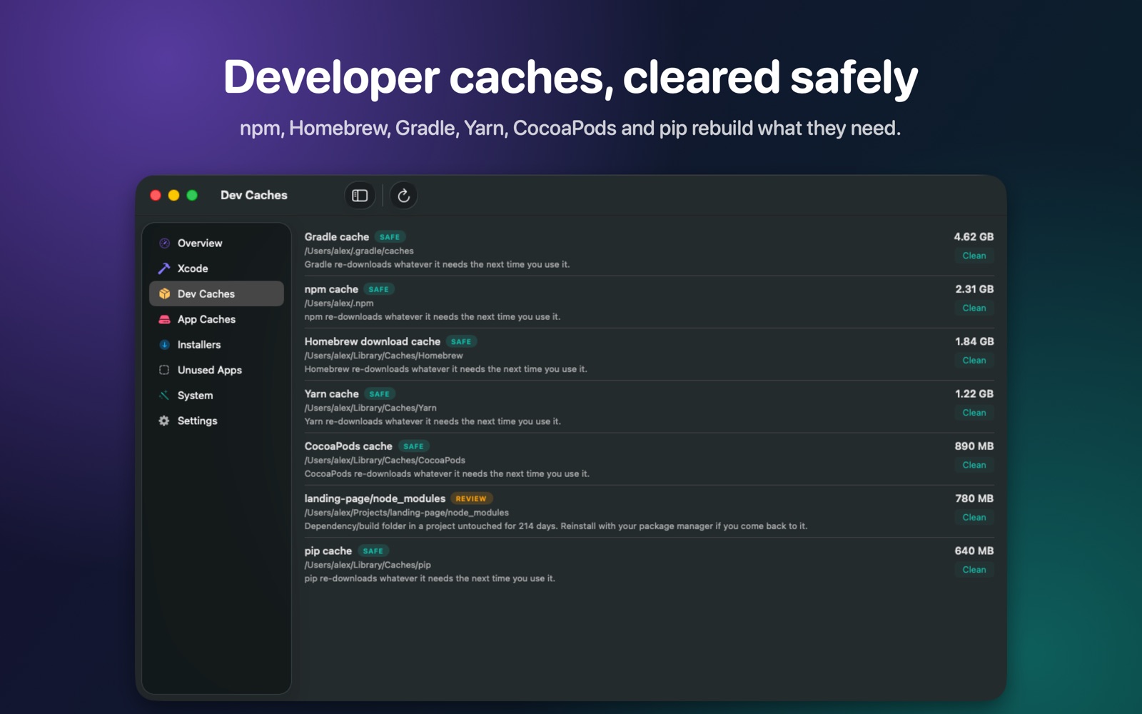Click the Homebrew download cache title
The width and height of the screenshot is (1142, 714).
373,342
